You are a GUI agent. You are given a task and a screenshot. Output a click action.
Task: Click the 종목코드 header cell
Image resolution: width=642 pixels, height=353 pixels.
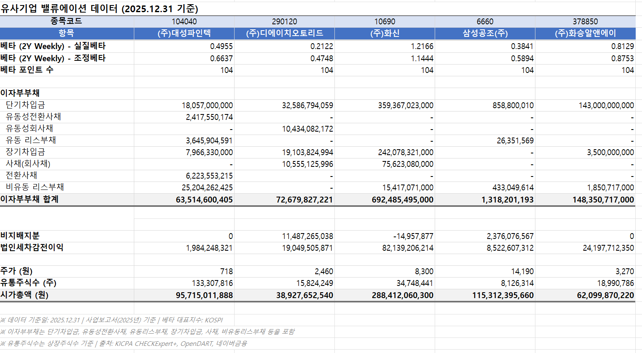(67, 21)
